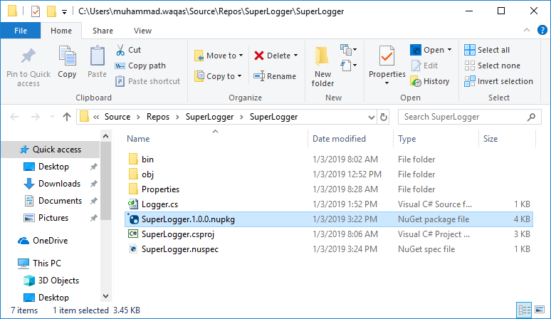Click the Edit icon in Open group
Viewport: 551px width, 319px height.
(x=416, y=66)
